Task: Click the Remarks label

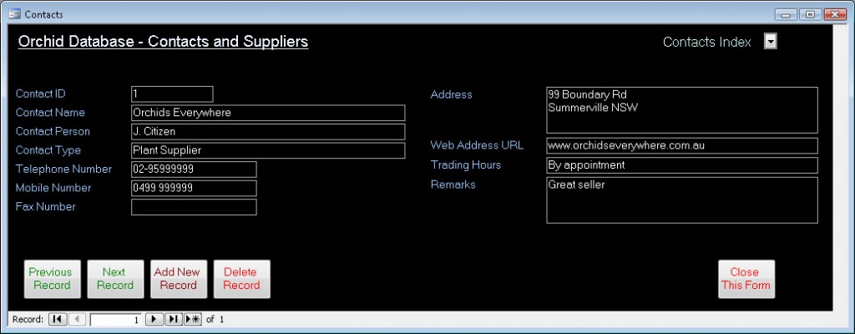Action: point(453,185)
